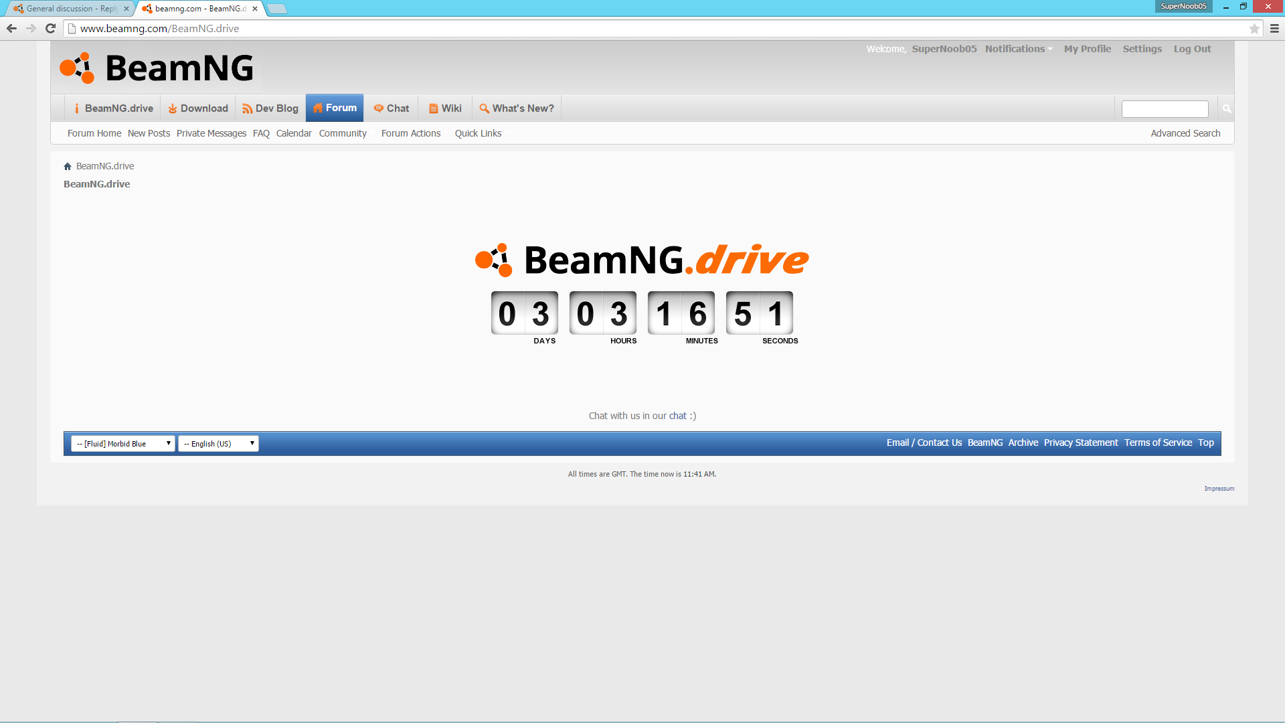The height and width of the screenshot is (723, 1285).
Task: Open My Profile link
Action: tap(1088, 49)
